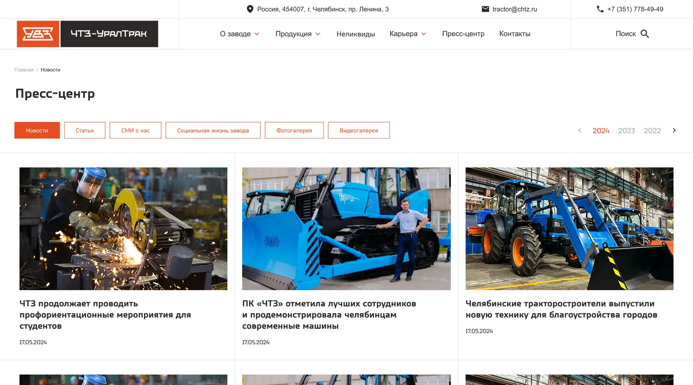
Task: Click the search magnifier icon
Action: [645, 34]
